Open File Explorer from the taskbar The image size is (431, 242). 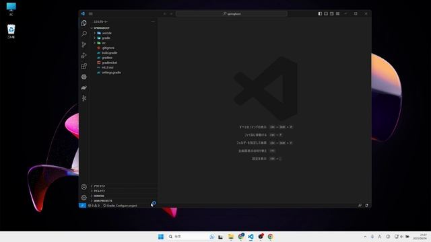230,237
